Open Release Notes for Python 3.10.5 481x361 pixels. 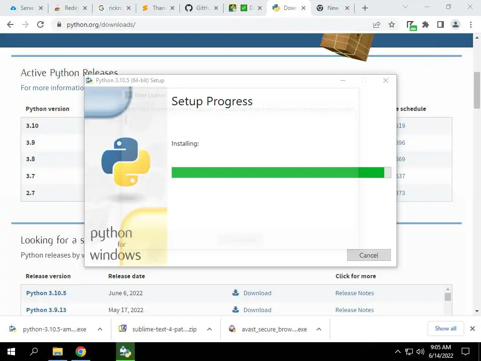(x=354, y=293)
